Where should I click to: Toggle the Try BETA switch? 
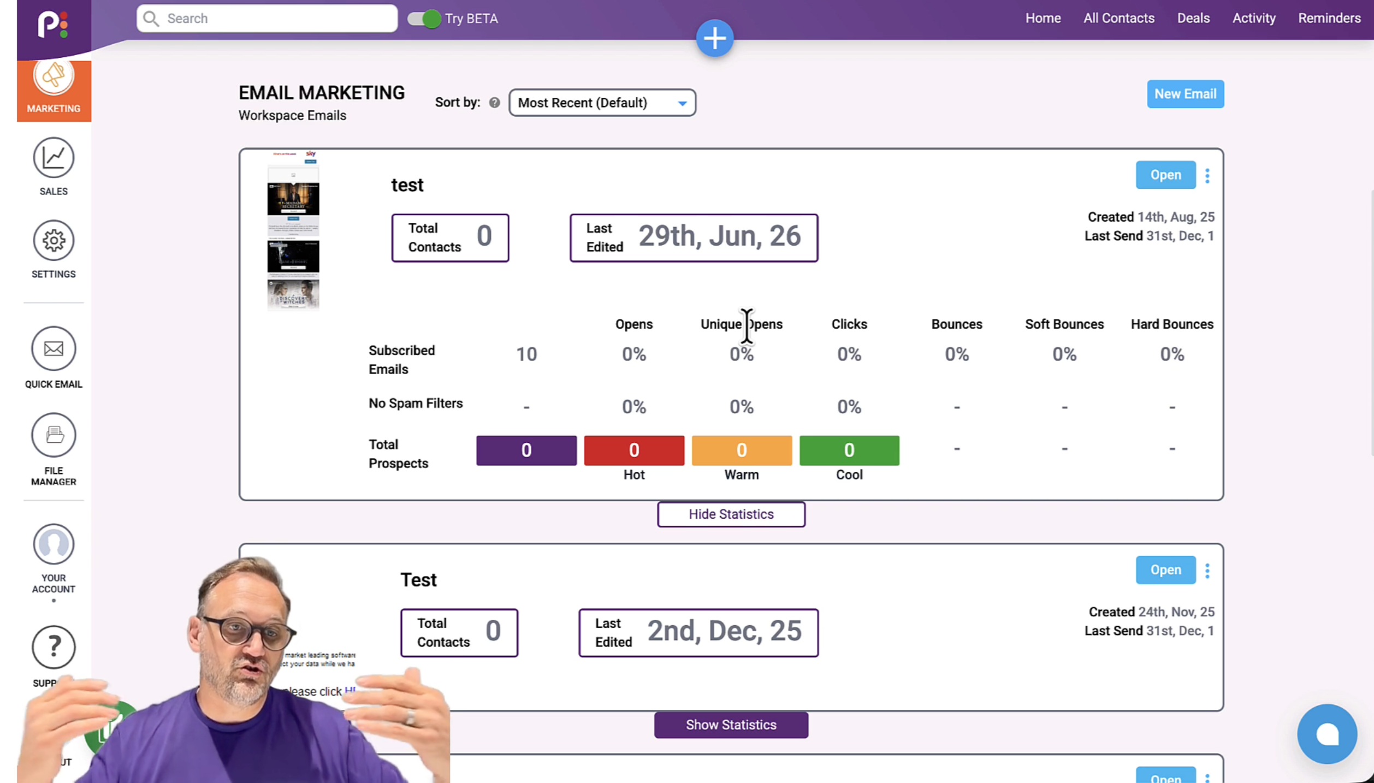click(x=424, y=19)
